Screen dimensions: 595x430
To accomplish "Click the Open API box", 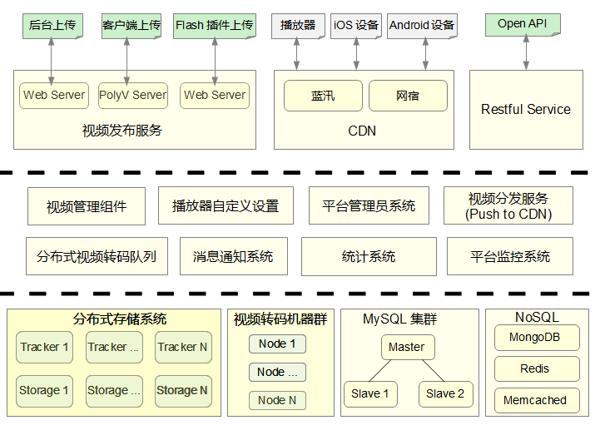I will (523, 25).
